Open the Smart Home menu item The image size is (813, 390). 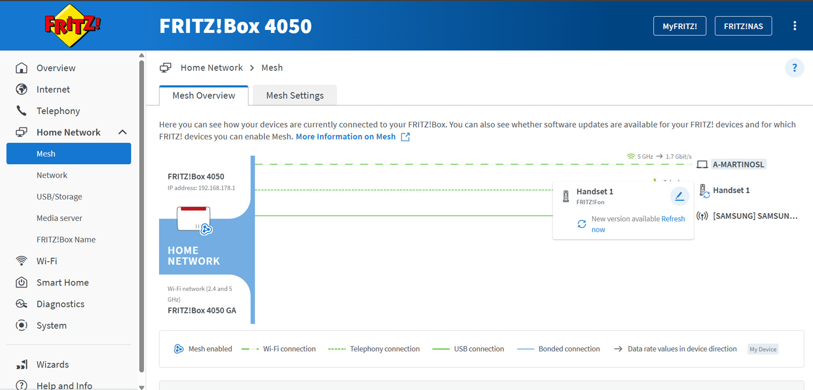click(62, 283)
